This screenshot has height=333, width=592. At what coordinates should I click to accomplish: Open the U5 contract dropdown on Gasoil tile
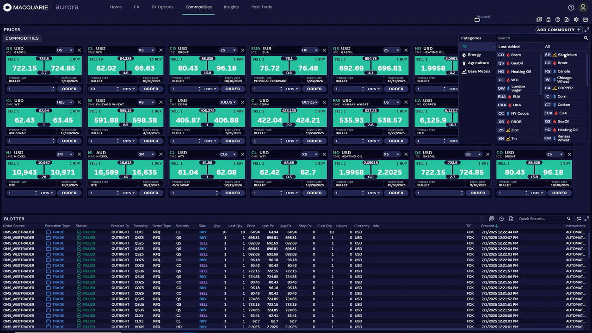[65, 50]
